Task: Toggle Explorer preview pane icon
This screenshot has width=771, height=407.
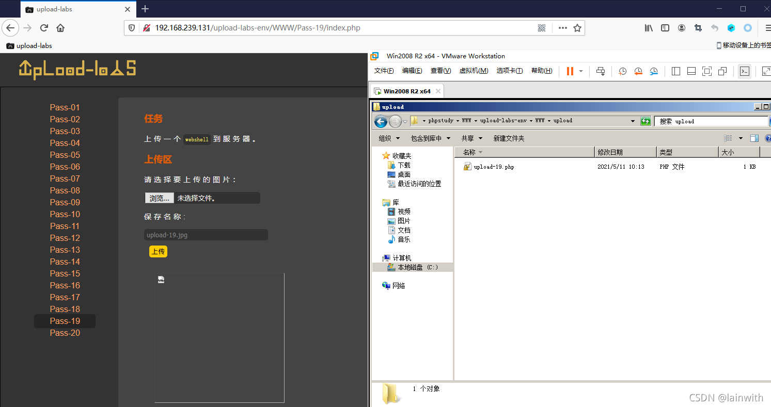Action: 754,138
